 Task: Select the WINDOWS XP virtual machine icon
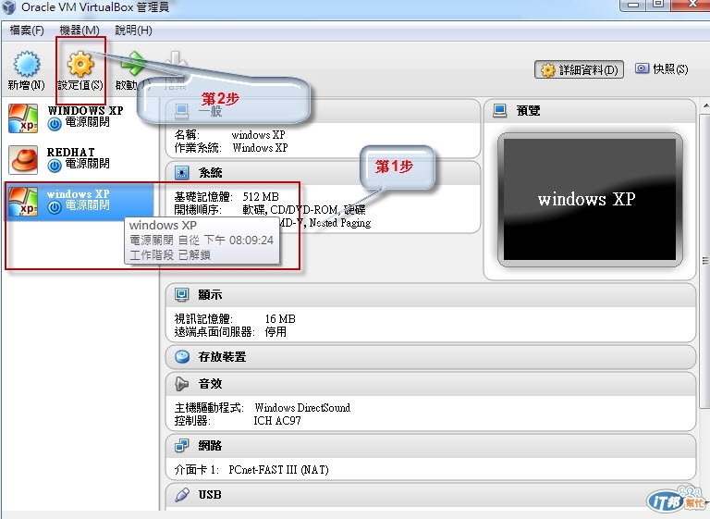22,118
